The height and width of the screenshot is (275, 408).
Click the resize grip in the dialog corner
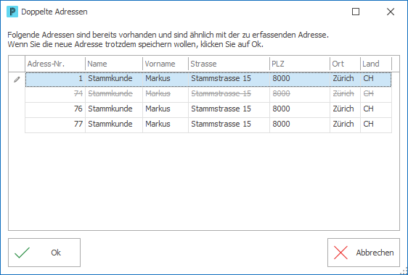pos(404,271)
